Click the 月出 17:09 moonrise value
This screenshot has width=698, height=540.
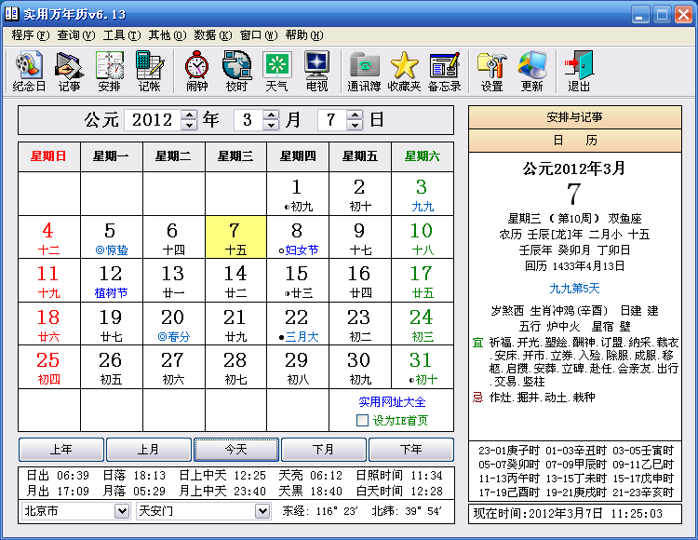pyautogui.click(x=58, y=491)
